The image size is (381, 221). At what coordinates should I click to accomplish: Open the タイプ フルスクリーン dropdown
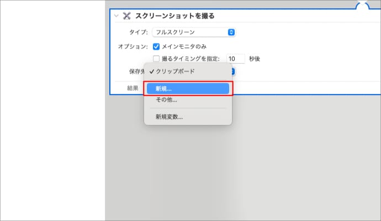tap(193, 32)
